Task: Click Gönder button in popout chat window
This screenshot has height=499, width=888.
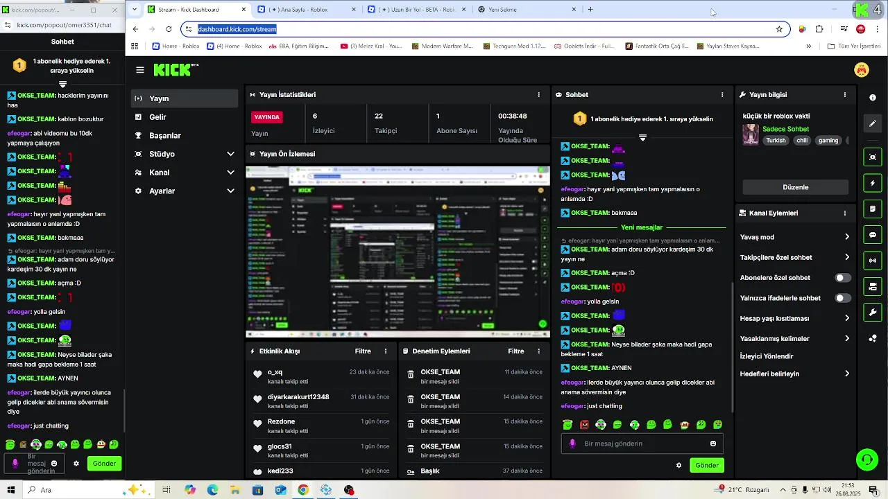Action: [x=105, y=463]
